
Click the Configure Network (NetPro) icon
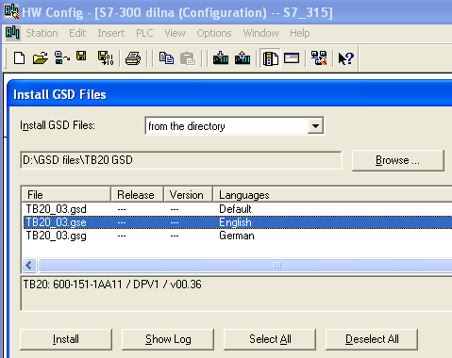[x=319, y=58]
